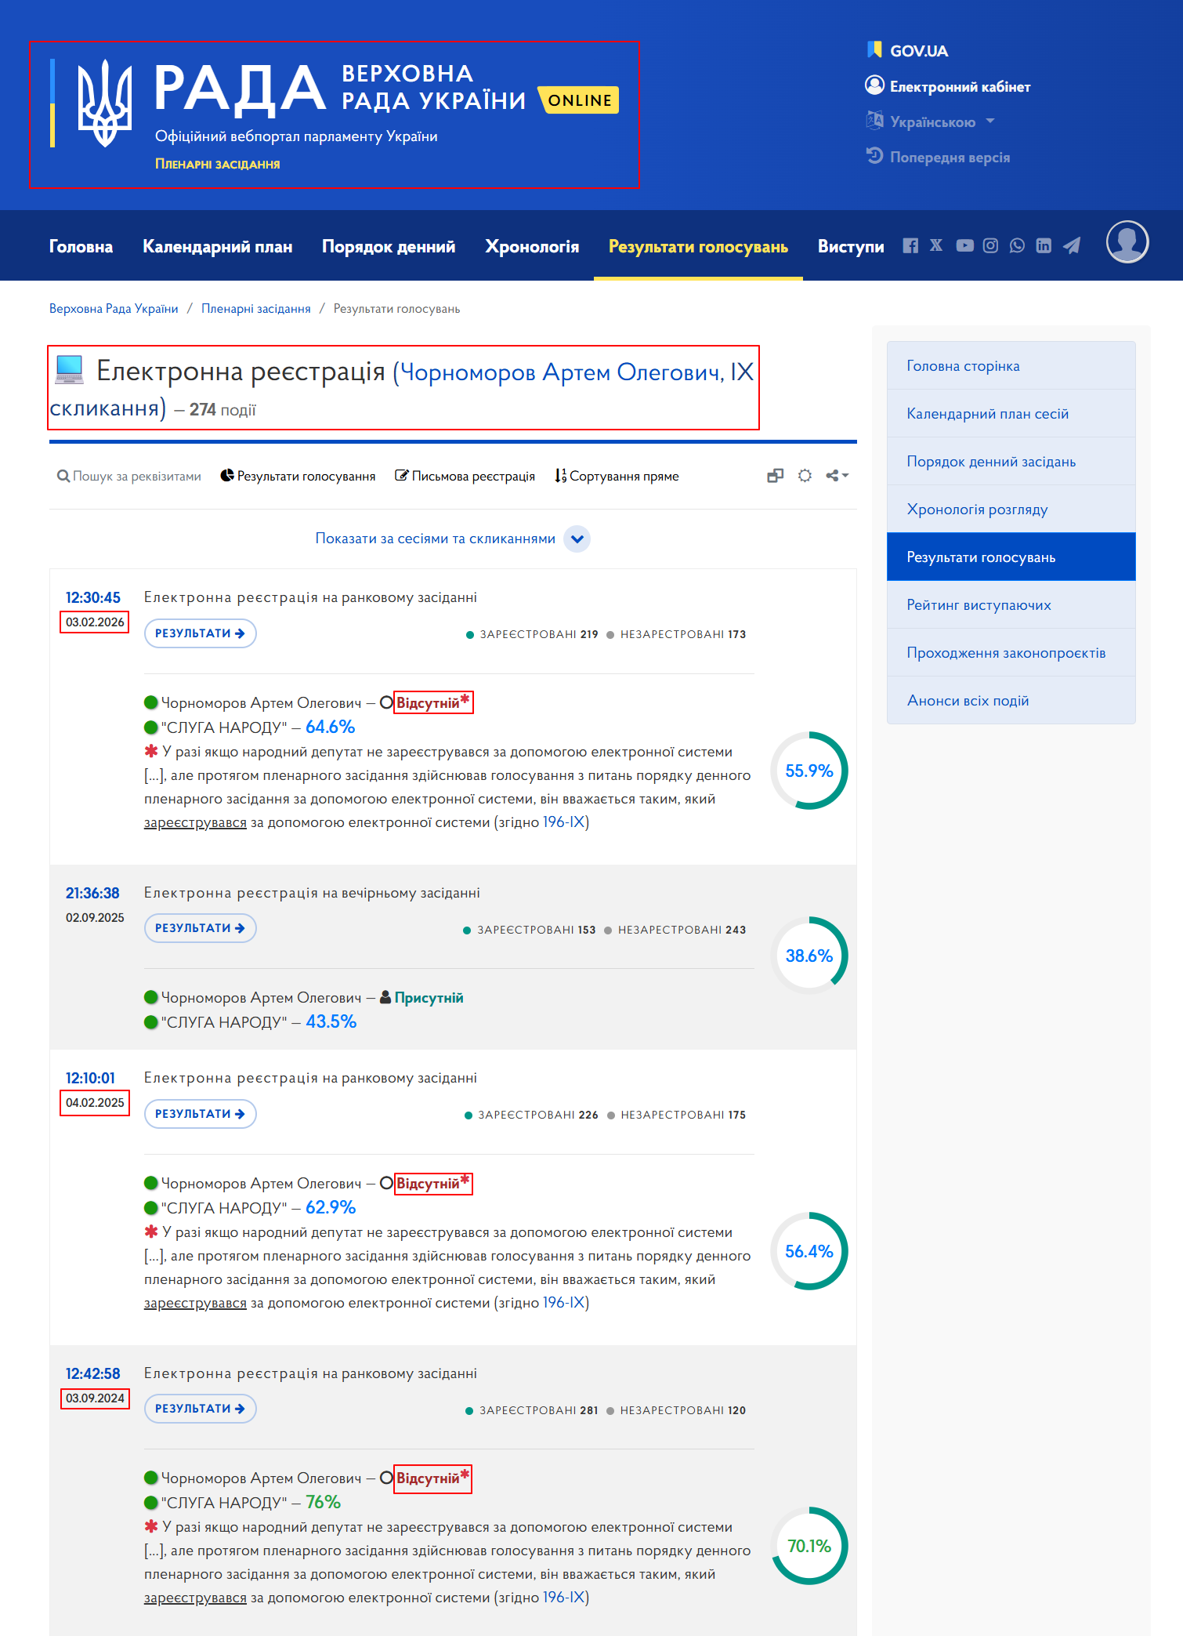Select the Виступи nav item
Image resolution: width=1183 pixels, height=1636 pixels.
pos(851,246)
